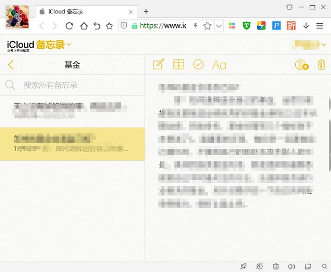Click the shield security icon in address bar
This screenshot has width=331, height=272.
coord(124,26)
